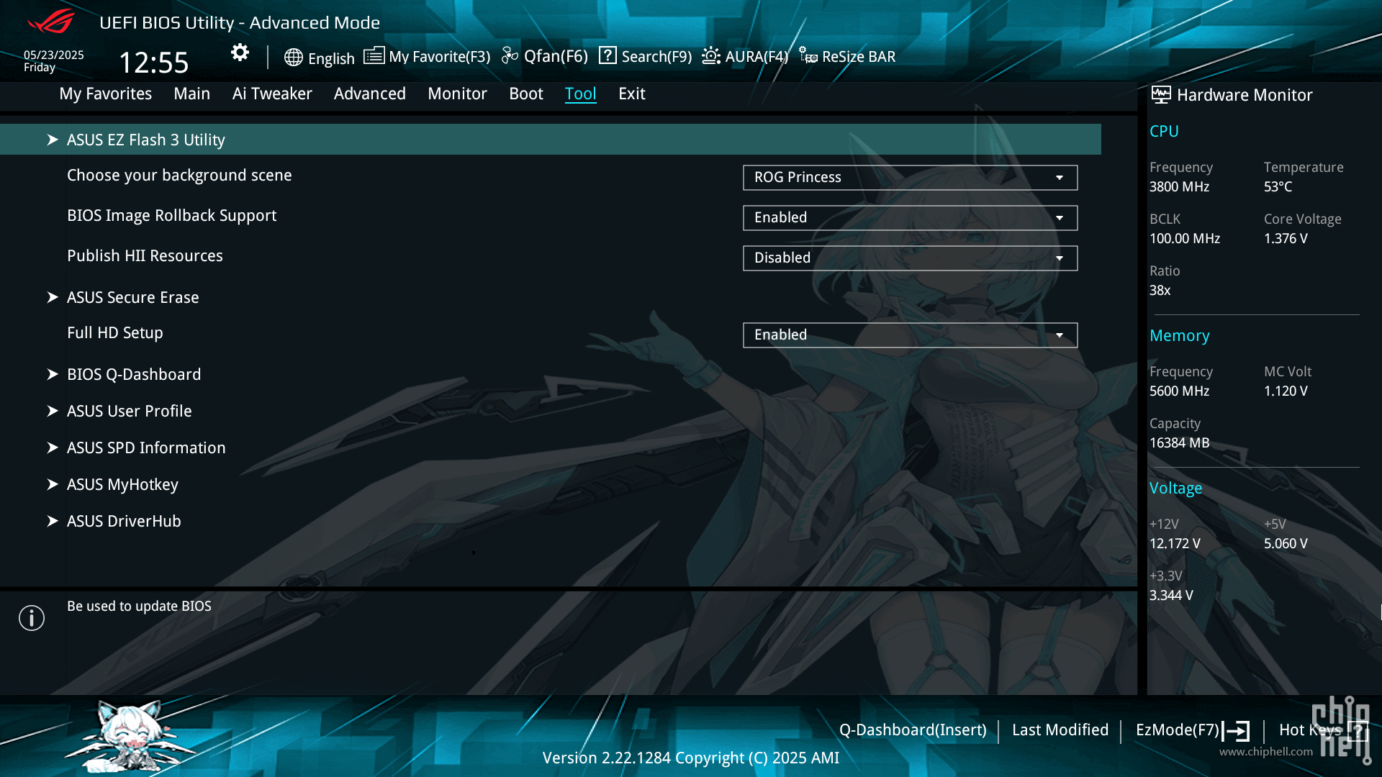Click arrow beside ASUS MyHotkey

(x=53, y=484)
